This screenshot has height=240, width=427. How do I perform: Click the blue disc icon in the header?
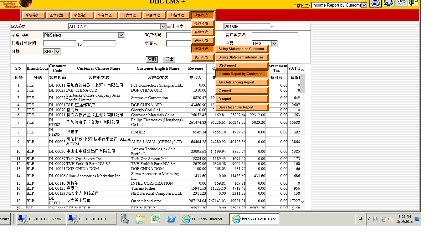coord(376,3)
